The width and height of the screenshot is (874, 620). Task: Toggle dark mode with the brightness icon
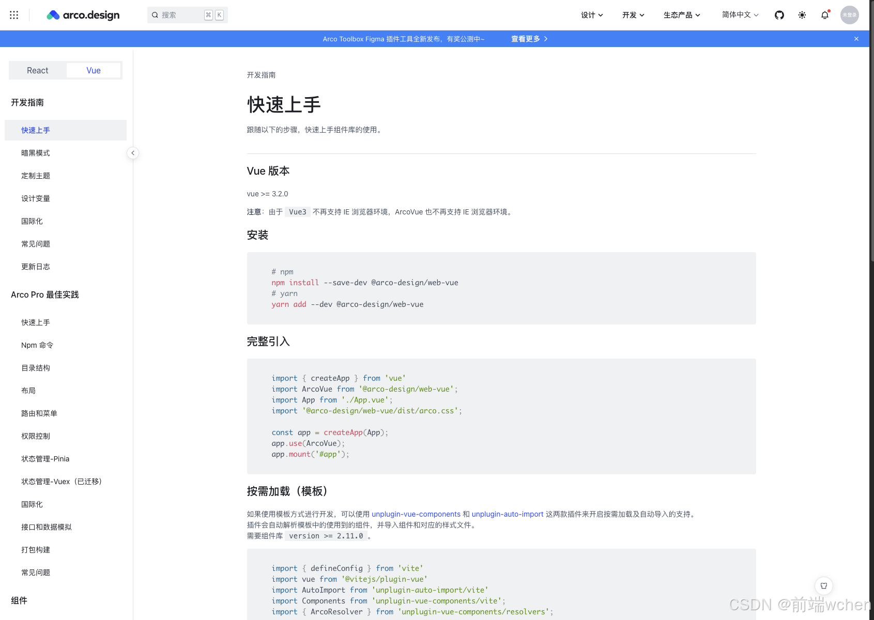(802, 15)
